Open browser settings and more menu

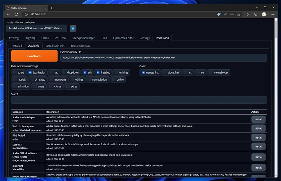[273, 14]
